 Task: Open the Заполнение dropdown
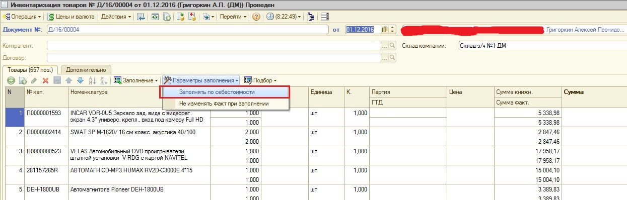click(x=136, y=80)
